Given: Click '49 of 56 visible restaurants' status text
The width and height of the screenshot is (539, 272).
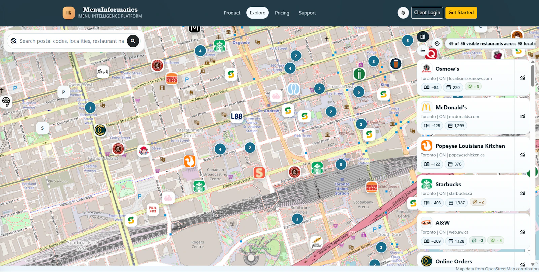Looking at the screenshot, I should pyautogui.click(x=492, y=43).
